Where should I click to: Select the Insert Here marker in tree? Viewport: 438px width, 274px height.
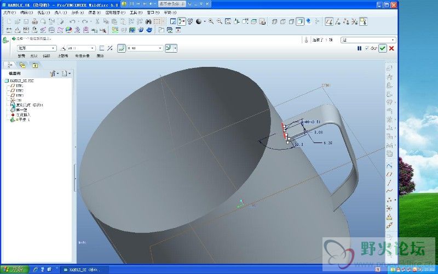pyautogui.click(x=20, y=115)
